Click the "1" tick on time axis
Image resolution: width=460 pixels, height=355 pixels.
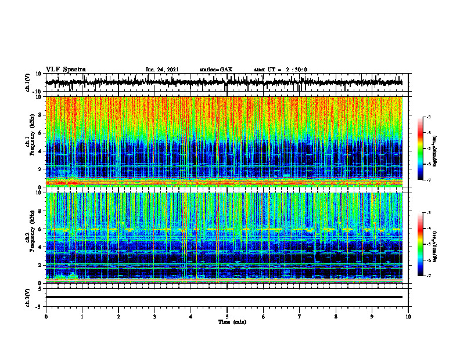[82, 317]
